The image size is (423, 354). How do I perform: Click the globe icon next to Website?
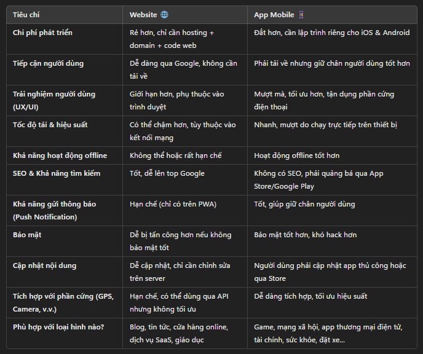tap(164, 15)
